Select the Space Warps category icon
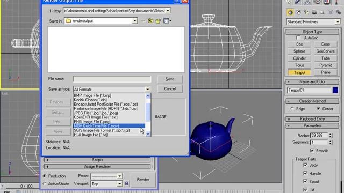The image size is (344, 193). tap(331, 12)
